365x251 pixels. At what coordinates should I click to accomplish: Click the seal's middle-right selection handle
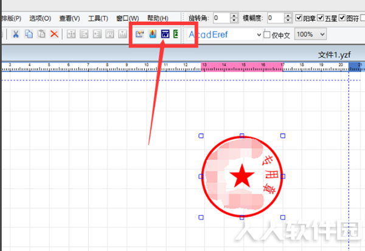point(283,177)
